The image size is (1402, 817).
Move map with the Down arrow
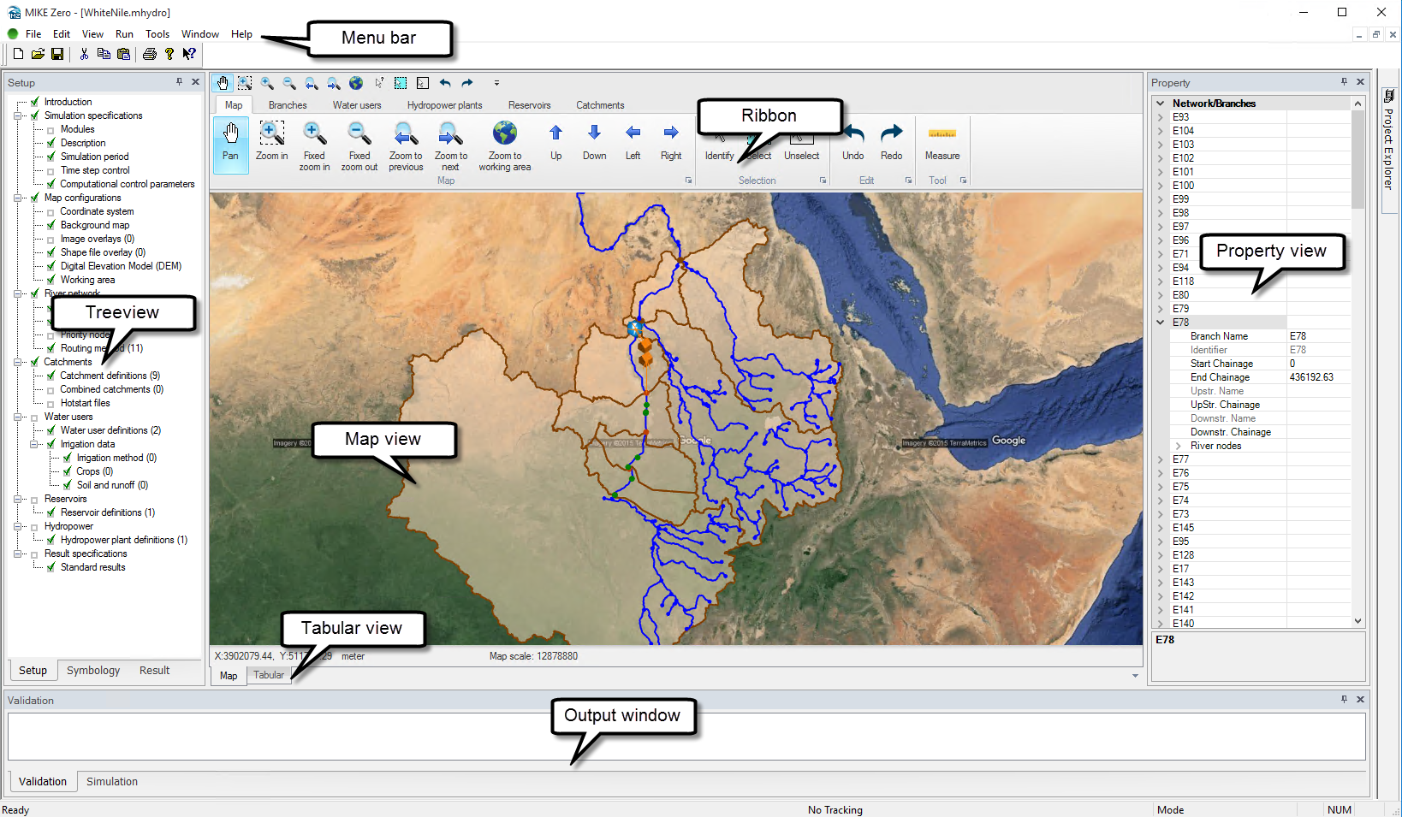[594, 142]
